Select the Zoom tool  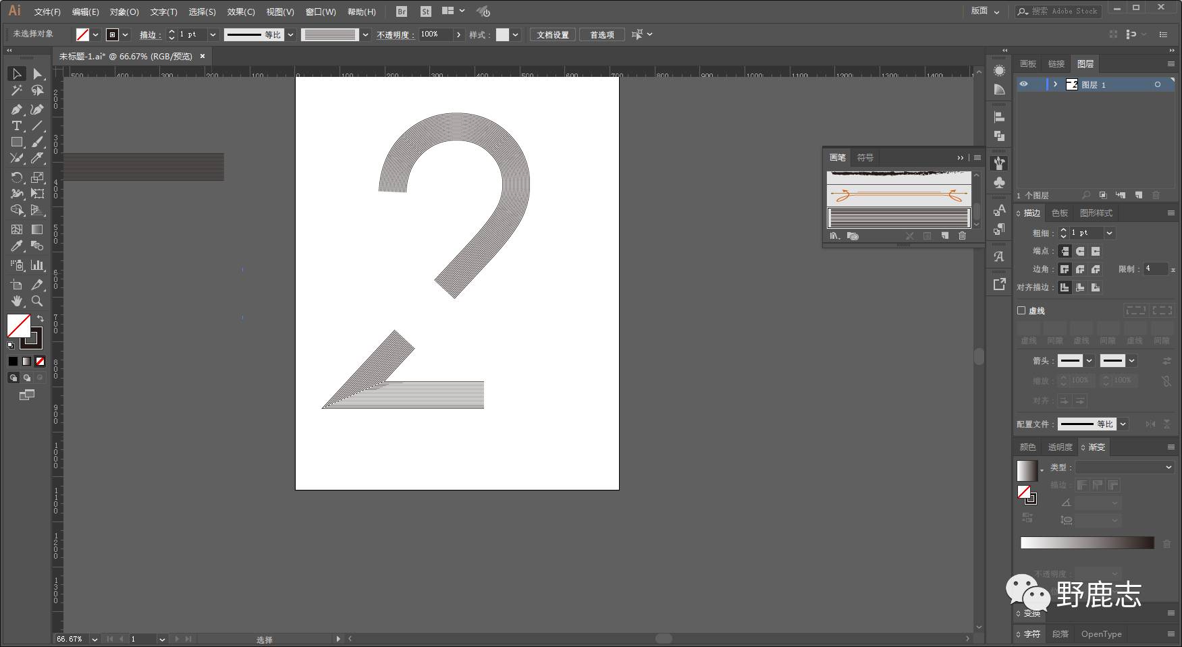[x=37, y=301]
